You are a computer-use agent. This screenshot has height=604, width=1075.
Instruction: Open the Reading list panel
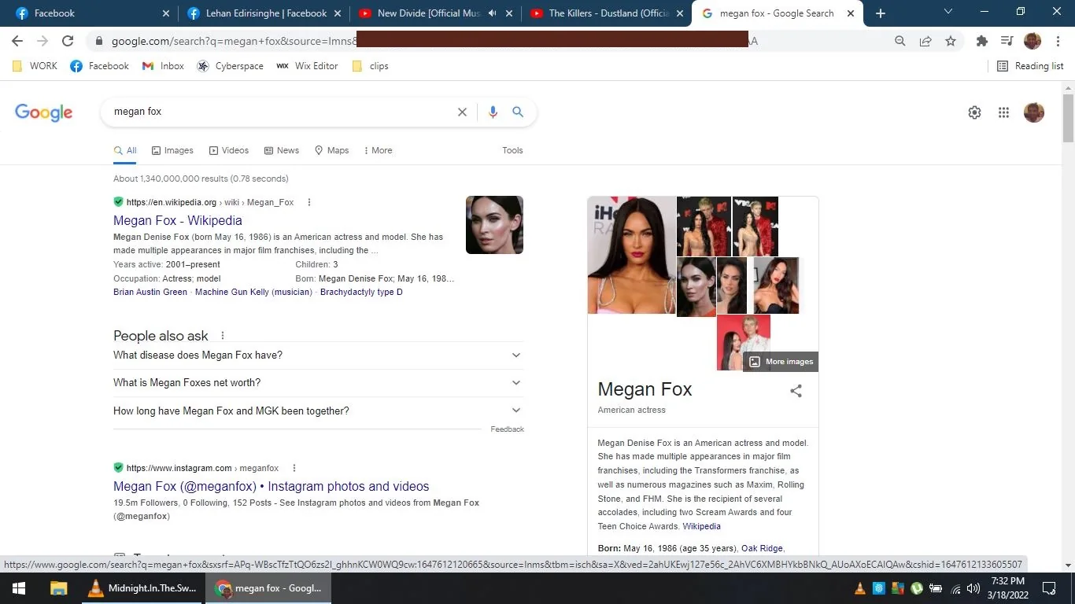pos(1030,66)
